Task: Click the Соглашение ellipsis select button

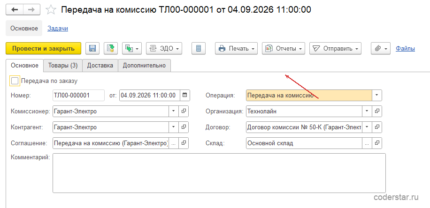Action: pos(173,143)
